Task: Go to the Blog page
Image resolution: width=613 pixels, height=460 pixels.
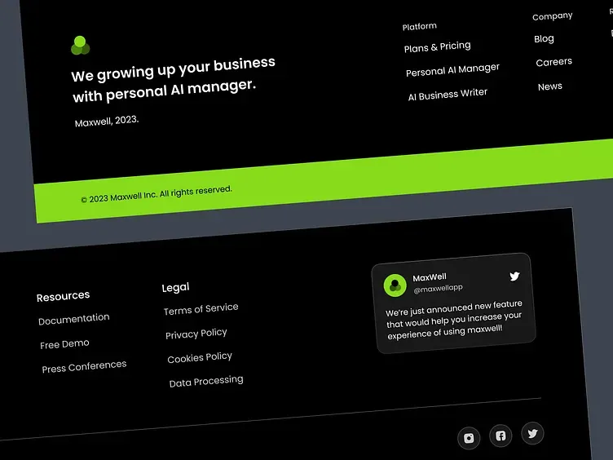Action: point(544,38)
